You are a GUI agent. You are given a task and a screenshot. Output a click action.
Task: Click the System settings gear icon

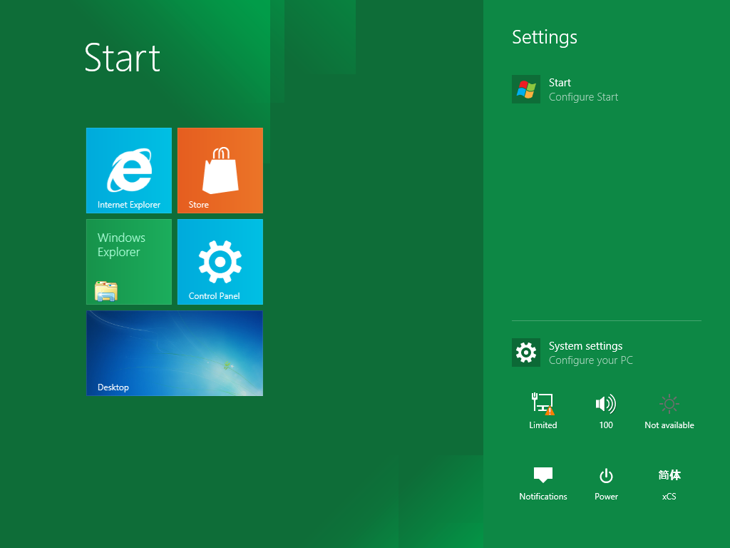click(526, 352)
